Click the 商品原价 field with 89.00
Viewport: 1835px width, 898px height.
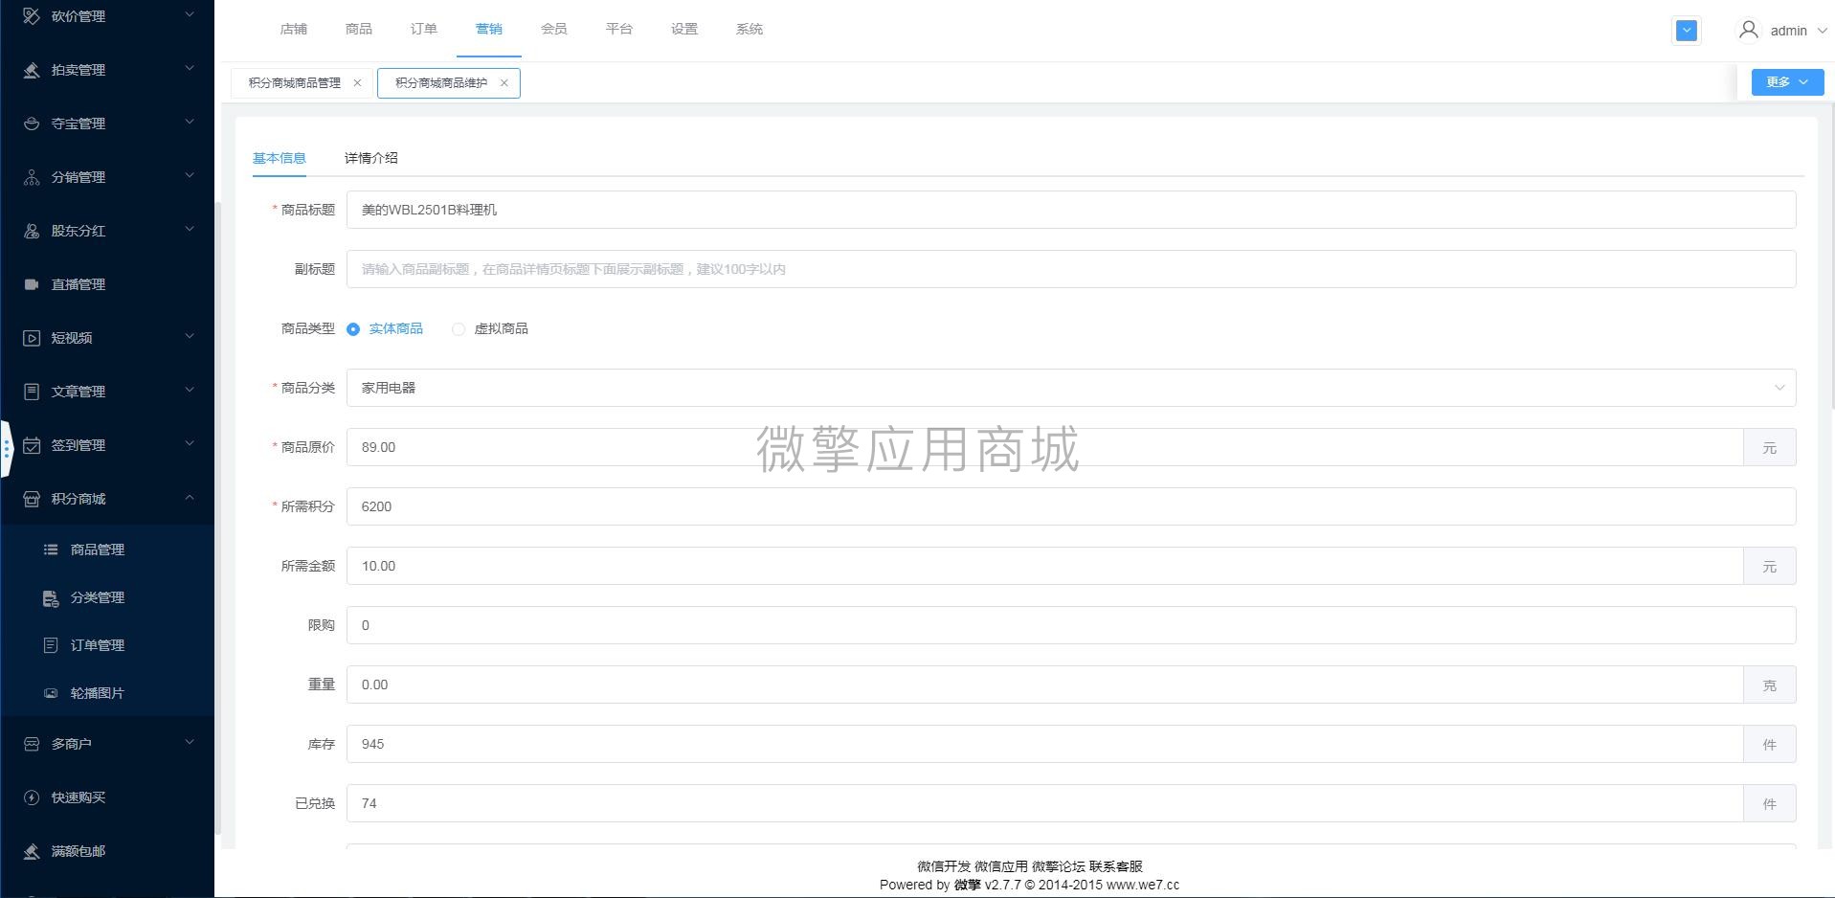click(x=1044, y=447)
